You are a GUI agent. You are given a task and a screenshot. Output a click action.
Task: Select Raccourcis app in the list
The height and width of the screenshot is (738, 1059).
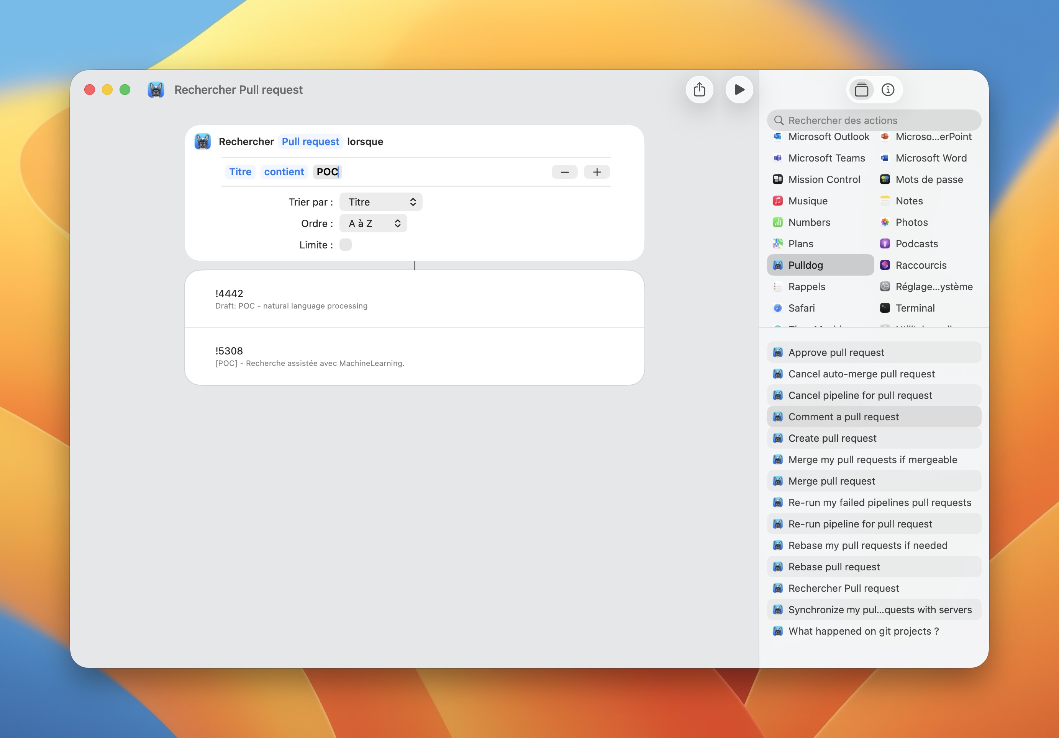pyautogui.click(x=921, y=265)
